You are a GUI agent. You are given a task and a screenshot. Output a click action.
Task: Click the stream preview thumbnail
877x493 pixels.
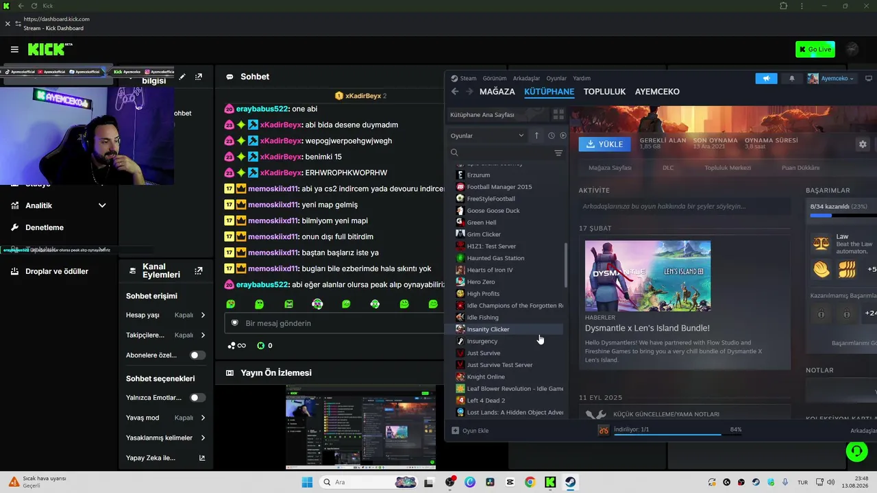point(360,427)
